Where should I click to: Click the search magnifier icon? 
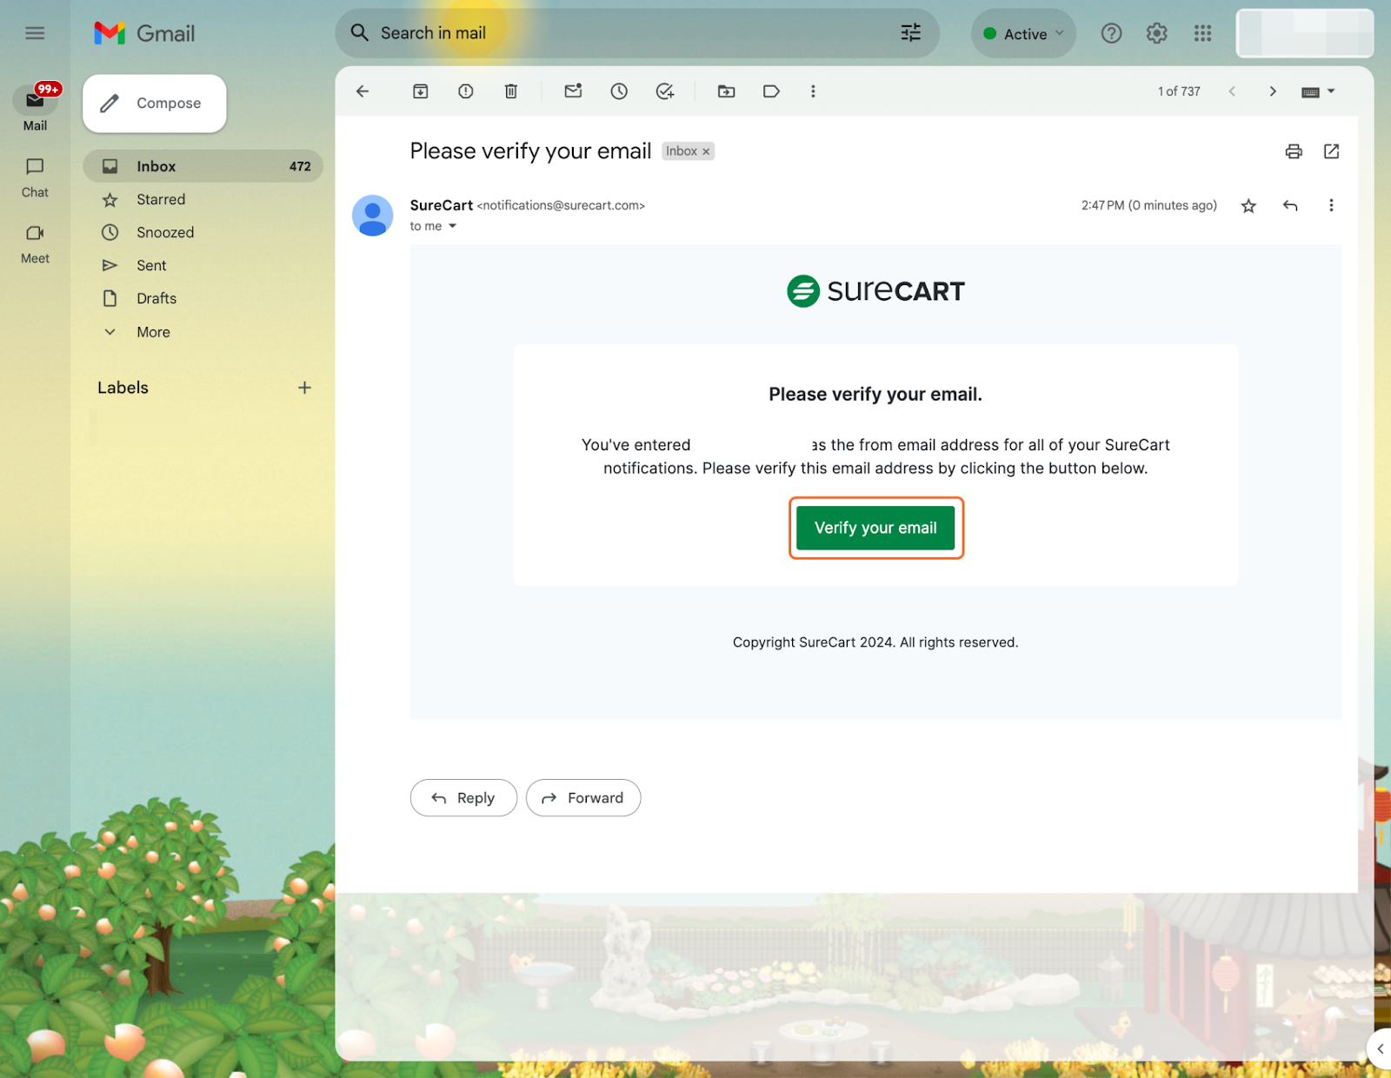(359, 33)
